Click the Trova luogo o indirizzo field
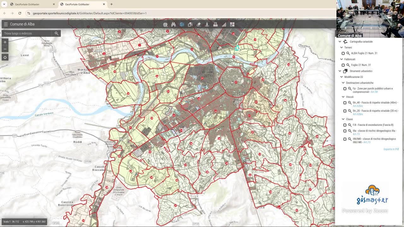This screenshot has height=227, width=404. 27,33
